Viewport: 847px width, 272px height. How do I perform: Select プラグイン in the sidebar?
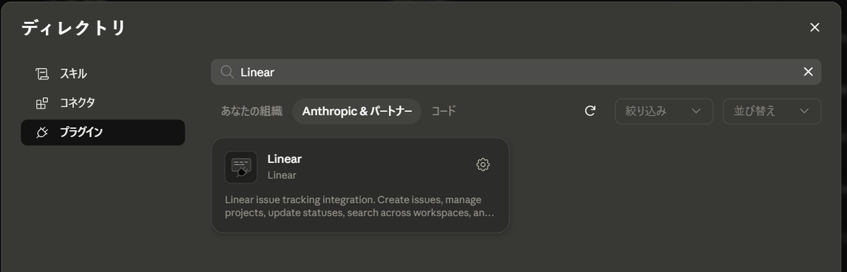pyautogui.click(x=103, y=132)
